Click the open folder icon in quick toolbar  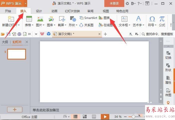pos(3,34)
